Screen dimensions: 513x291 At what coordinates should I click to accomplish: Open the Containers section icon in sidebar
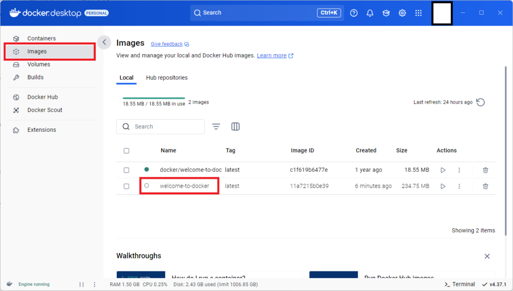tap(16, 39)
